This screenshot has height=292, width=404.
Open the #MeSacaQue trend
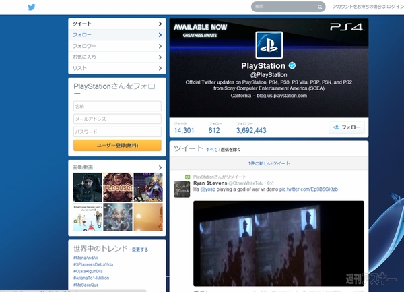click(x=86, y=285)
